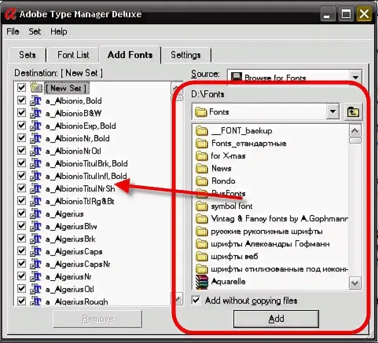Uncheck a_Albionic, Bold font checkbox
Viewport: 378px width, 343px height.
point(22,100)
